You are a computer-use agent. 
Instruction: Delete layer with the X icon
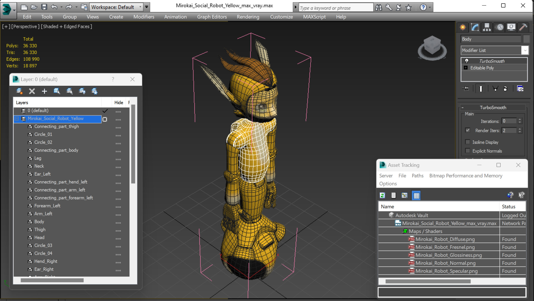(x=32, y=91)
